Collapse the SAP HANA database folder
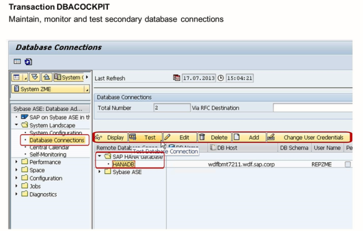The width and height of the screenshot is (363, 231). coord(100,156)
